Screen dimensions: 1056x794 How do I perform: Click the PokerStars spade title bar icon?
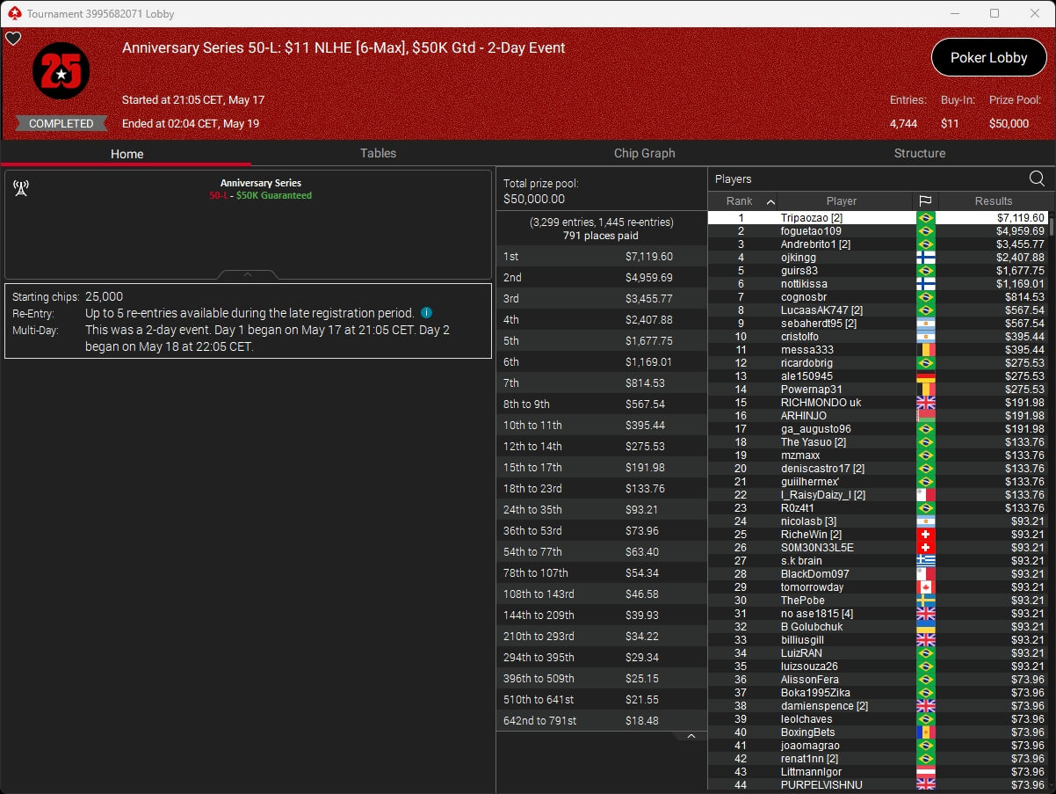13,13
